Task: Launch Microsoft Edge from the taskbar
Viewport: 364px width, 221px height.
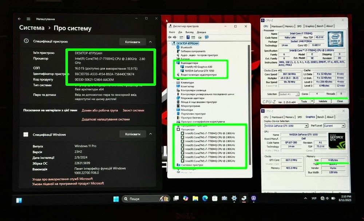Action: coord(205,198)
